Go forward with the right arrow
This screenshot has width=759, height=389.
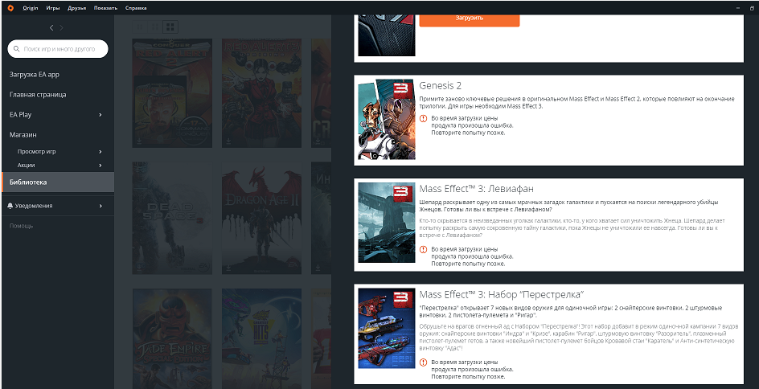(61, 28)
